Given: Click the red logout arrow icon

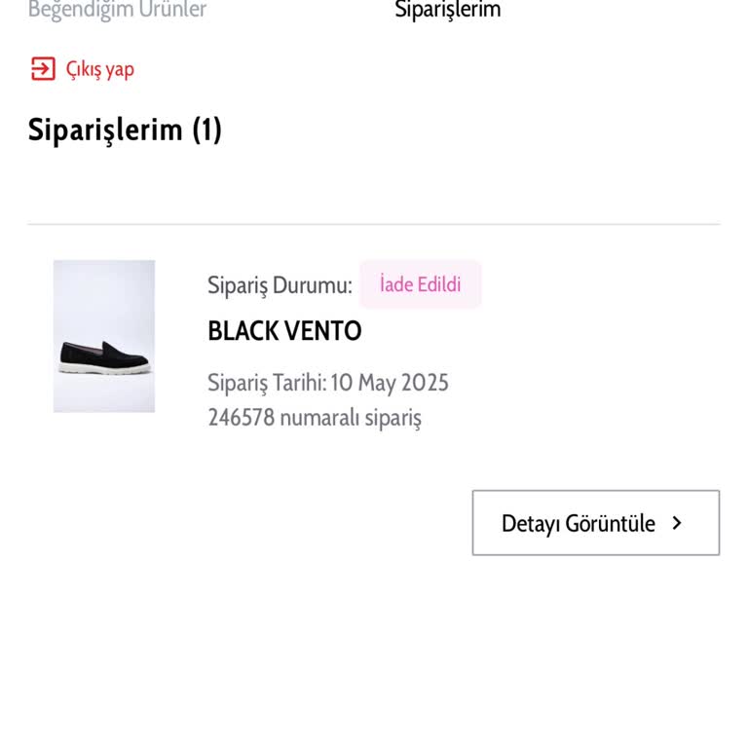Looking at the screenshot, I should pyautogui.click(x=43, y=69).
